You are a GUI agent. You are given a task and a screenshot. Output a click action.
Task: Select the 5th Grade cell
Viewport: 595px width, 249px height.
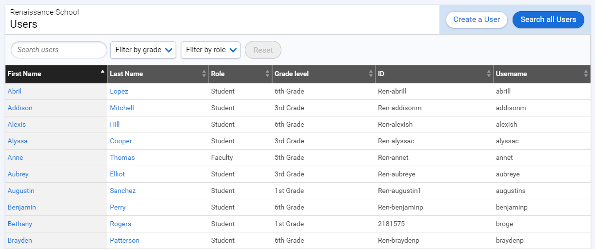[289, 157]
